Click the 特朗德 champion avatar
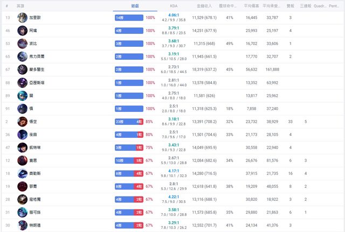This screenshot has width=345, height=232. [x=22, y=225]
